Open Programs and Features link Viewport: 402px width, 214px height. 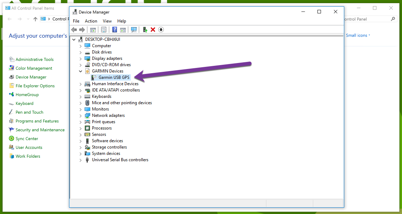(x=37, y=121)
